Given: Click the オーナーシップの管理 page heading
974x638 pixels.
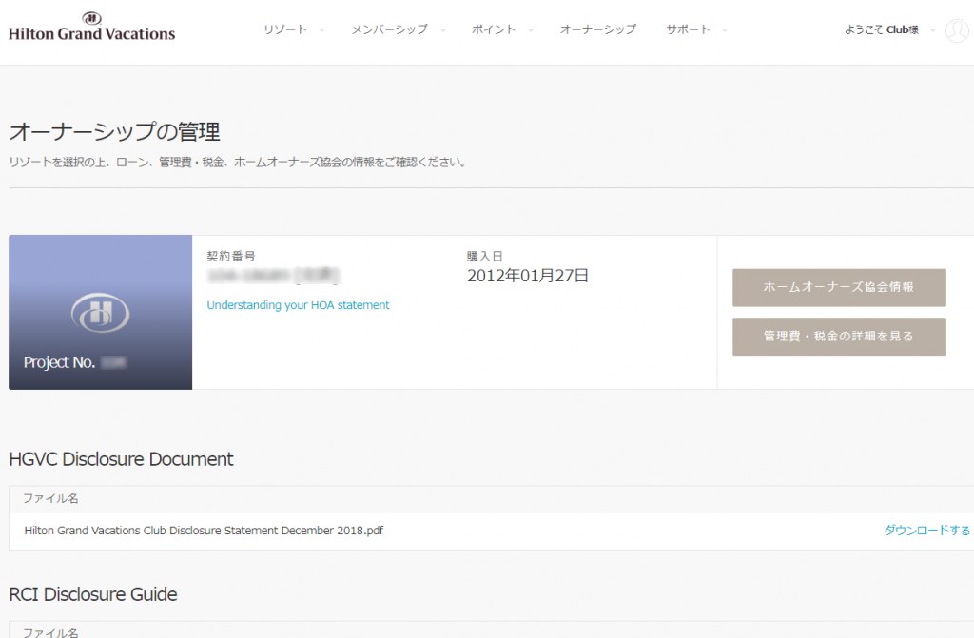Looking at the screenshot, I should pos(115,132).
